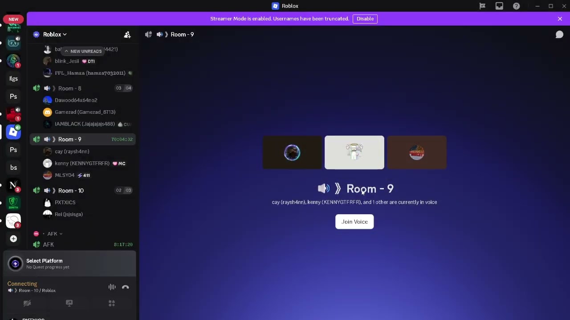570x320 pixels.
Task: Add a server with the plus icon
Action: click(x=13, y=239)
